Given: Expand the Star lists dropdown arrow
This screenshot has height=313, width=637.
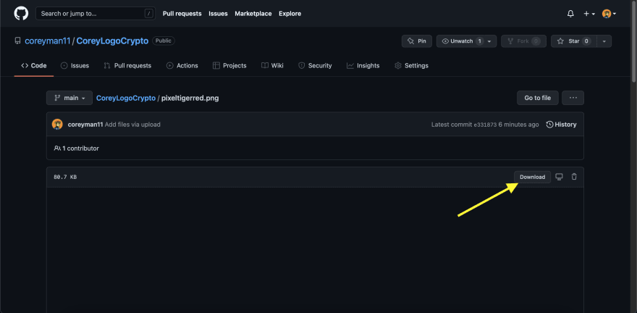Looking at the screenshot, I should pyautogui.click(x=604, y=41).
